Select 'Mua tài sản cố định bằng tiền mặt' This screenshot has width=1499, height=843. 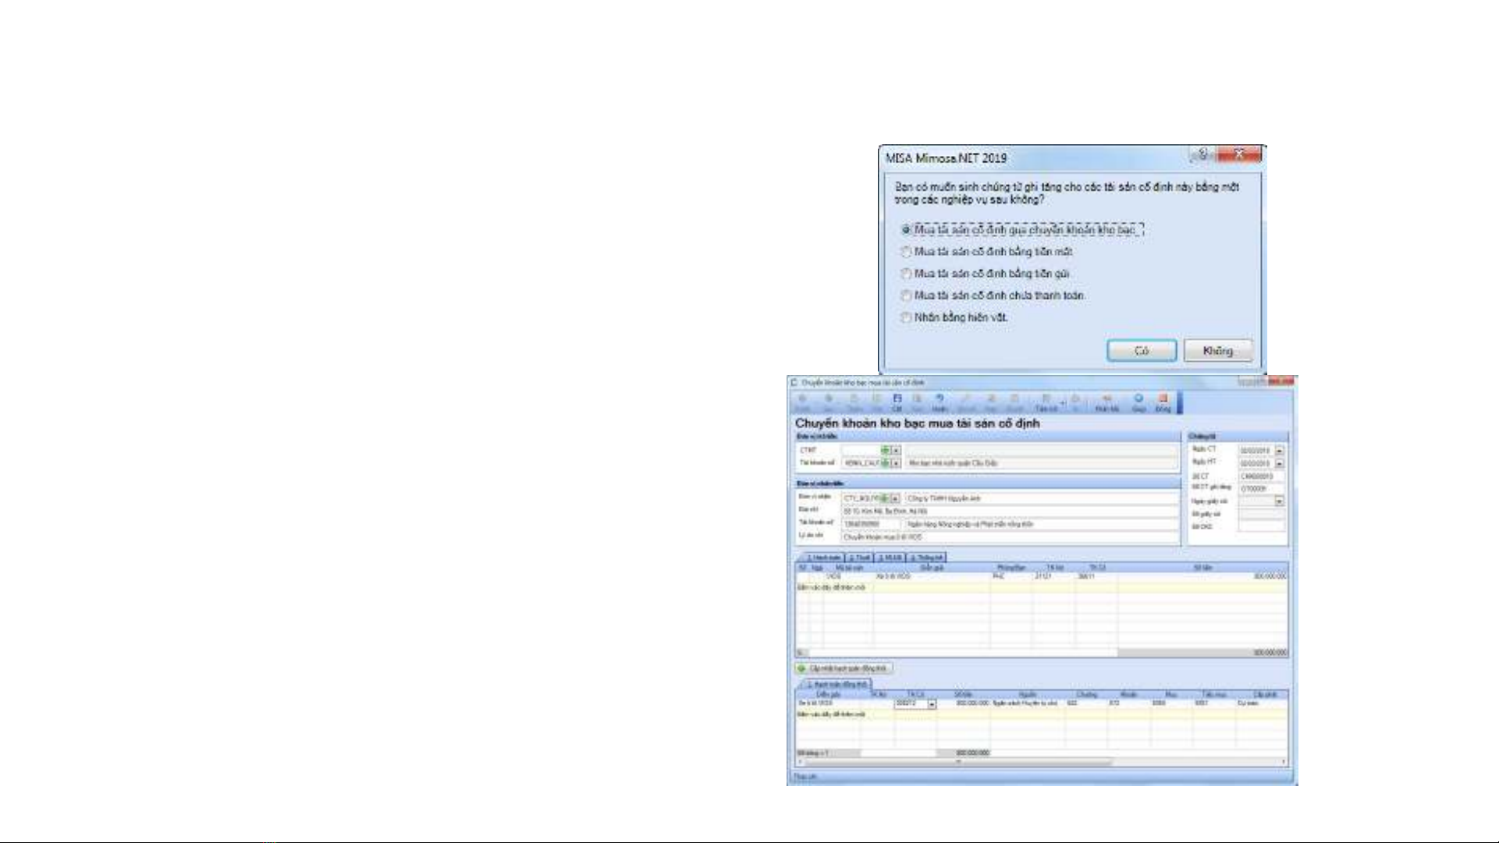tap(906, 252)
